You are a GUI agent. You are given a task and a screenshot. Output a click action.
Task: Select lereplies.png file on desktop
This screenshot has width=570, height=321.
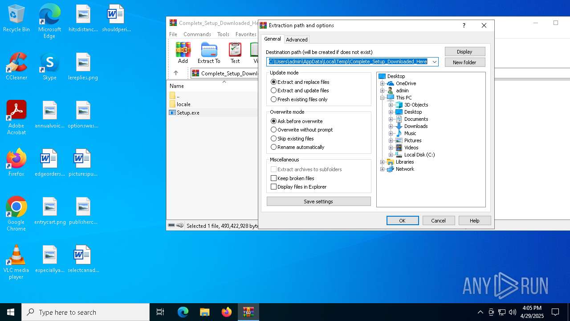click(x=83, y=66)
